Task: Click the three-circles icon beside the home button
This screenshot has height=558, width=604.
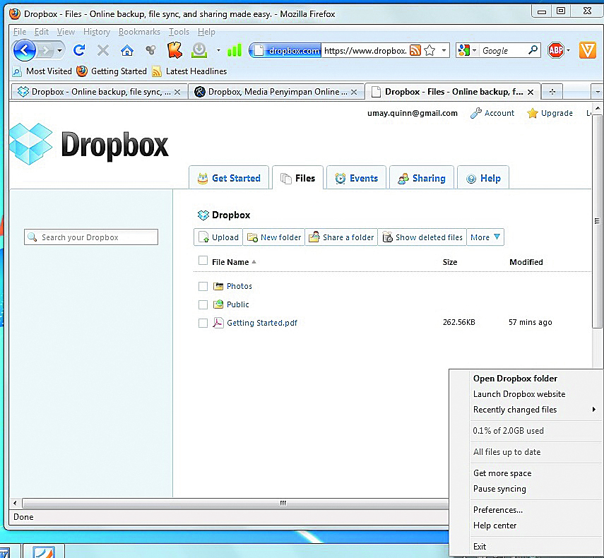Action: click(150, 50)
